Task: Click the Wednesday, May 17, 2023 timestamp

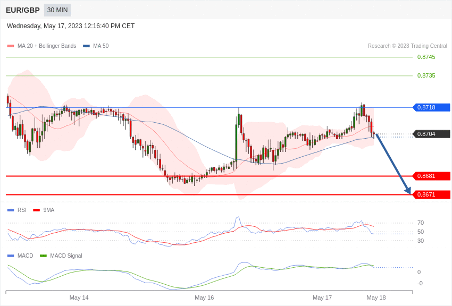Action: tap(71, 26)
